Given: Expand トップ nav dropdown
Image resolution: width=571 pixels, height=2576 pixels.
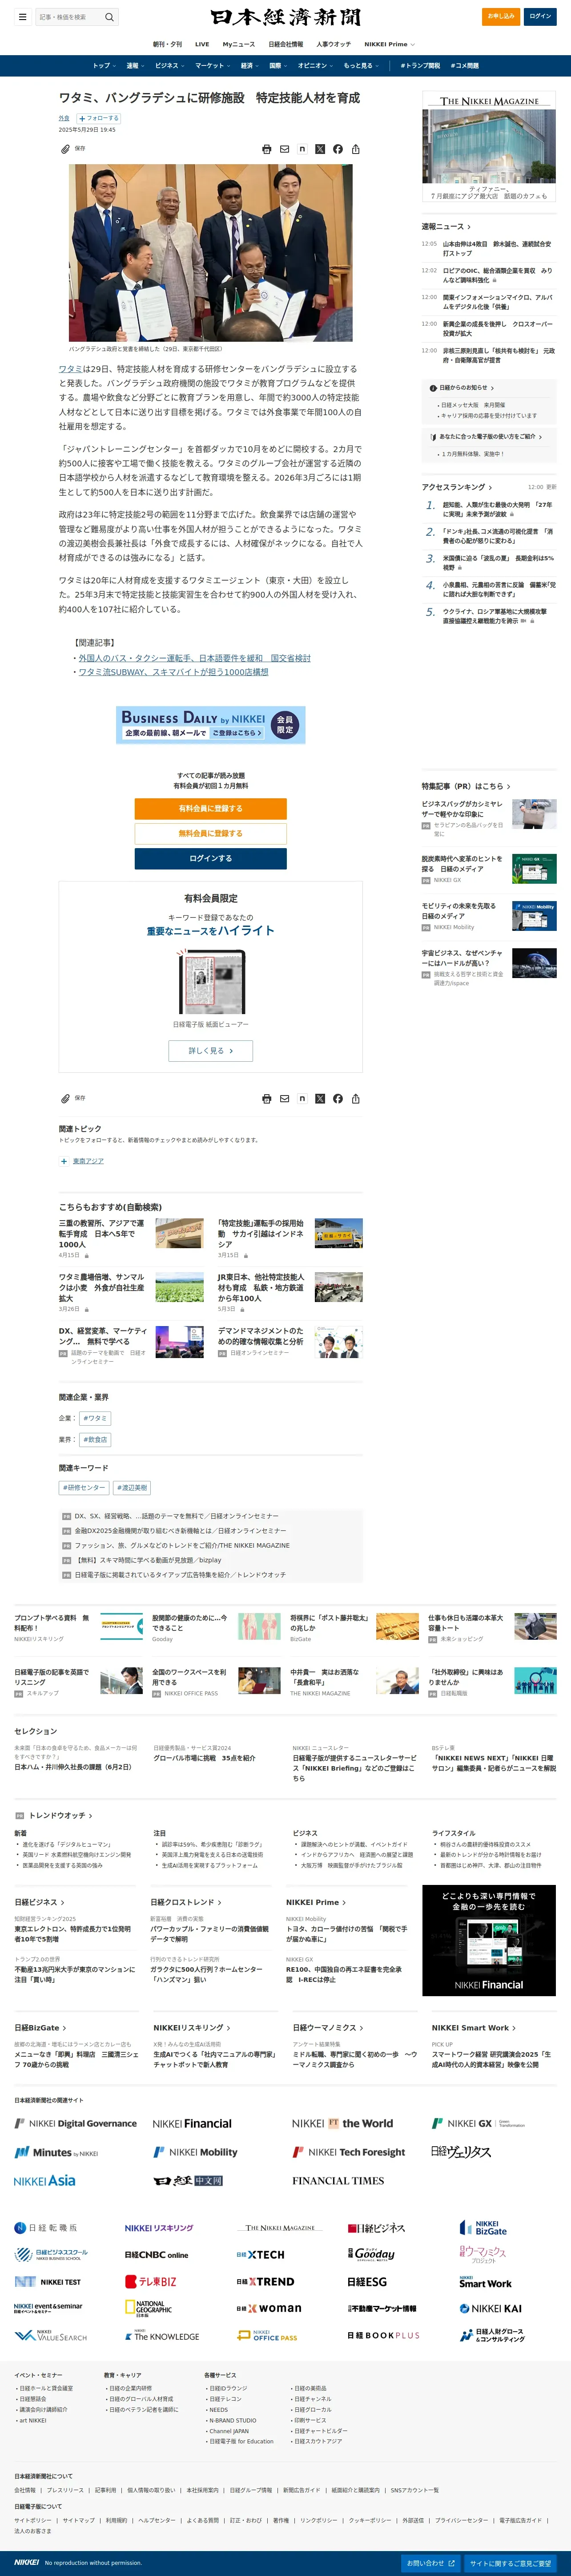Looking at the screenshot, I should coord(104,66).
